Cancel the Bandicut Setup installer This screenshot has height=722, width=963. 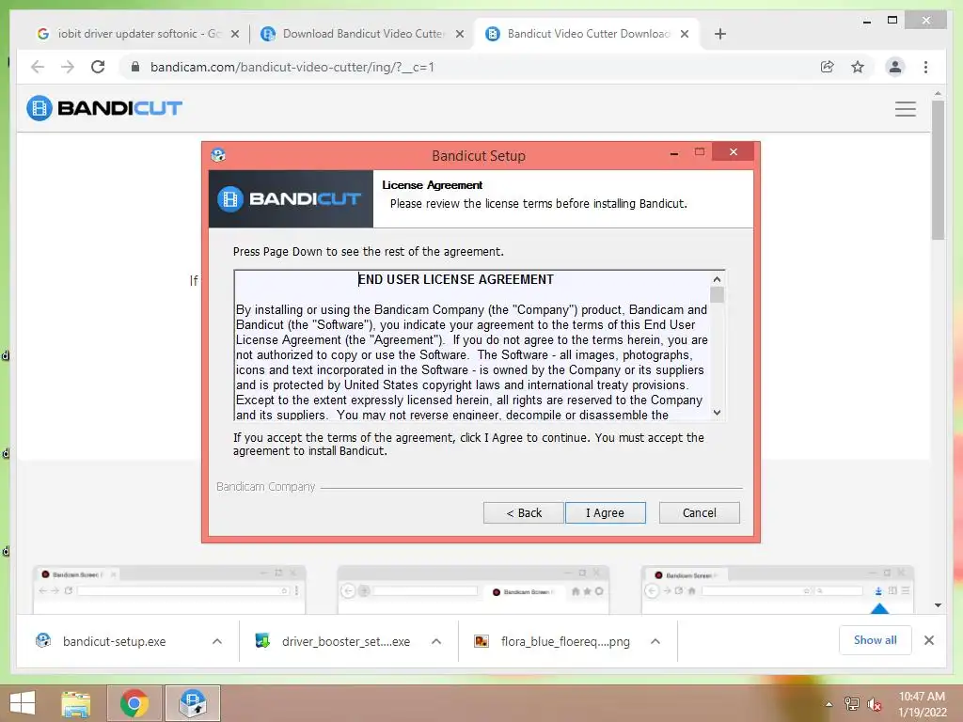click(x=699, y=512)
